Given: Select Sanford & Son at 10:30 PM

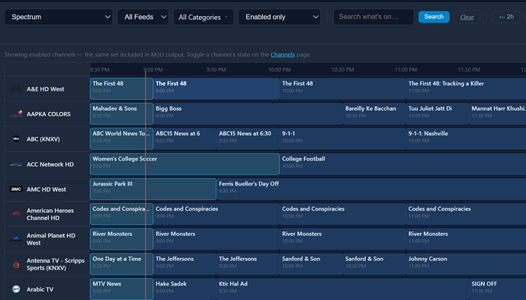Looking at the screenshot, I should click(x=374, y=263).
